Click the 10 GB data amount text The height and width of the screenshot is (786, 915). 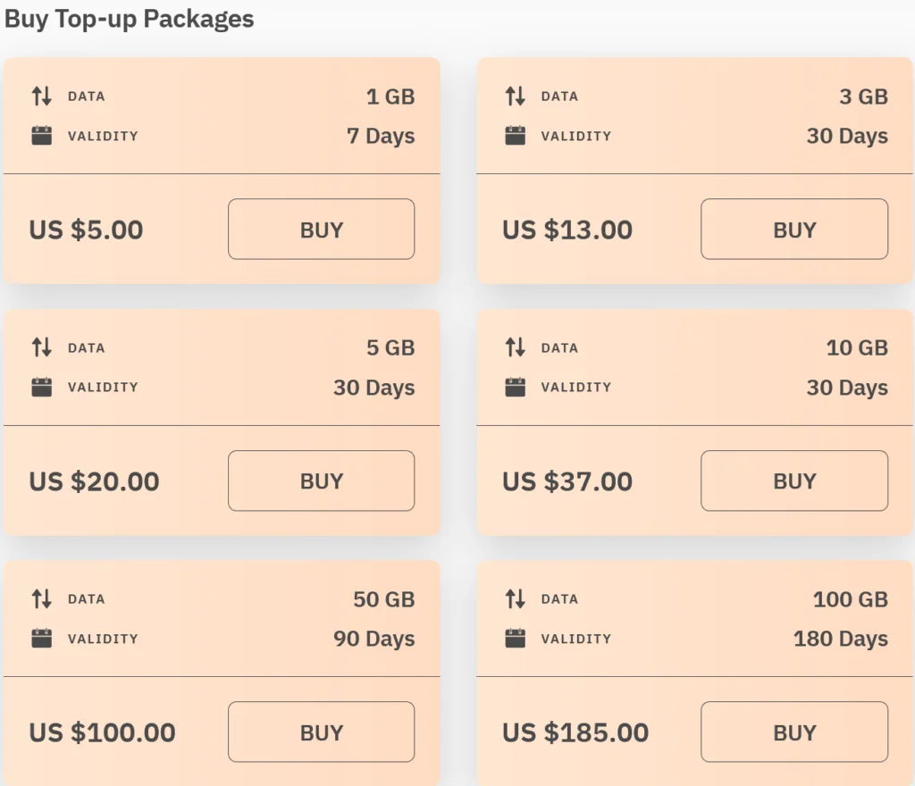point(856,347)
